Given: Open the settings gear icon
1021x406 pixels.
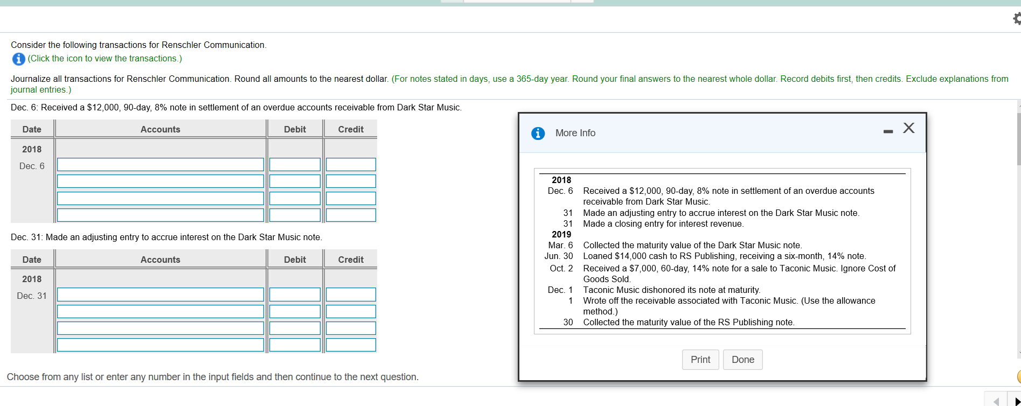Looking at the screenshot, I should click(x=1016, y=19).
